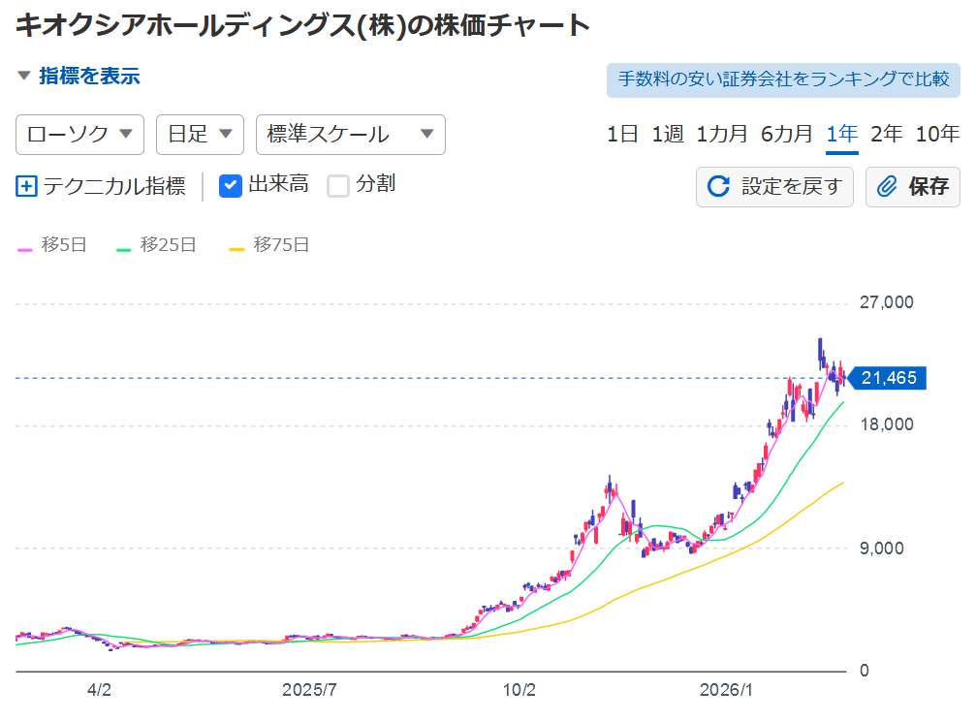Open the ローソク chart type dropdown

[79, 135]
